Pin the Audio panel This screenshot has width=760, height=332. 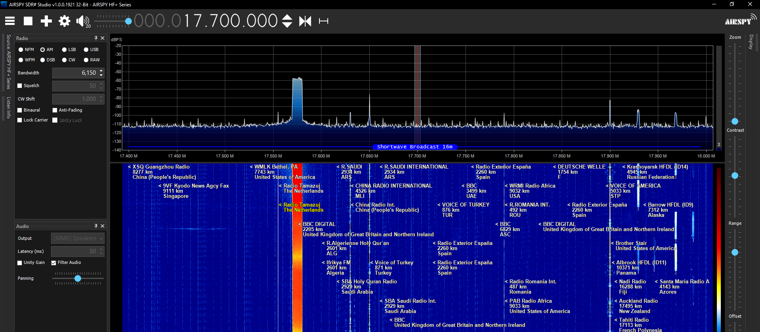click(96, 226)
